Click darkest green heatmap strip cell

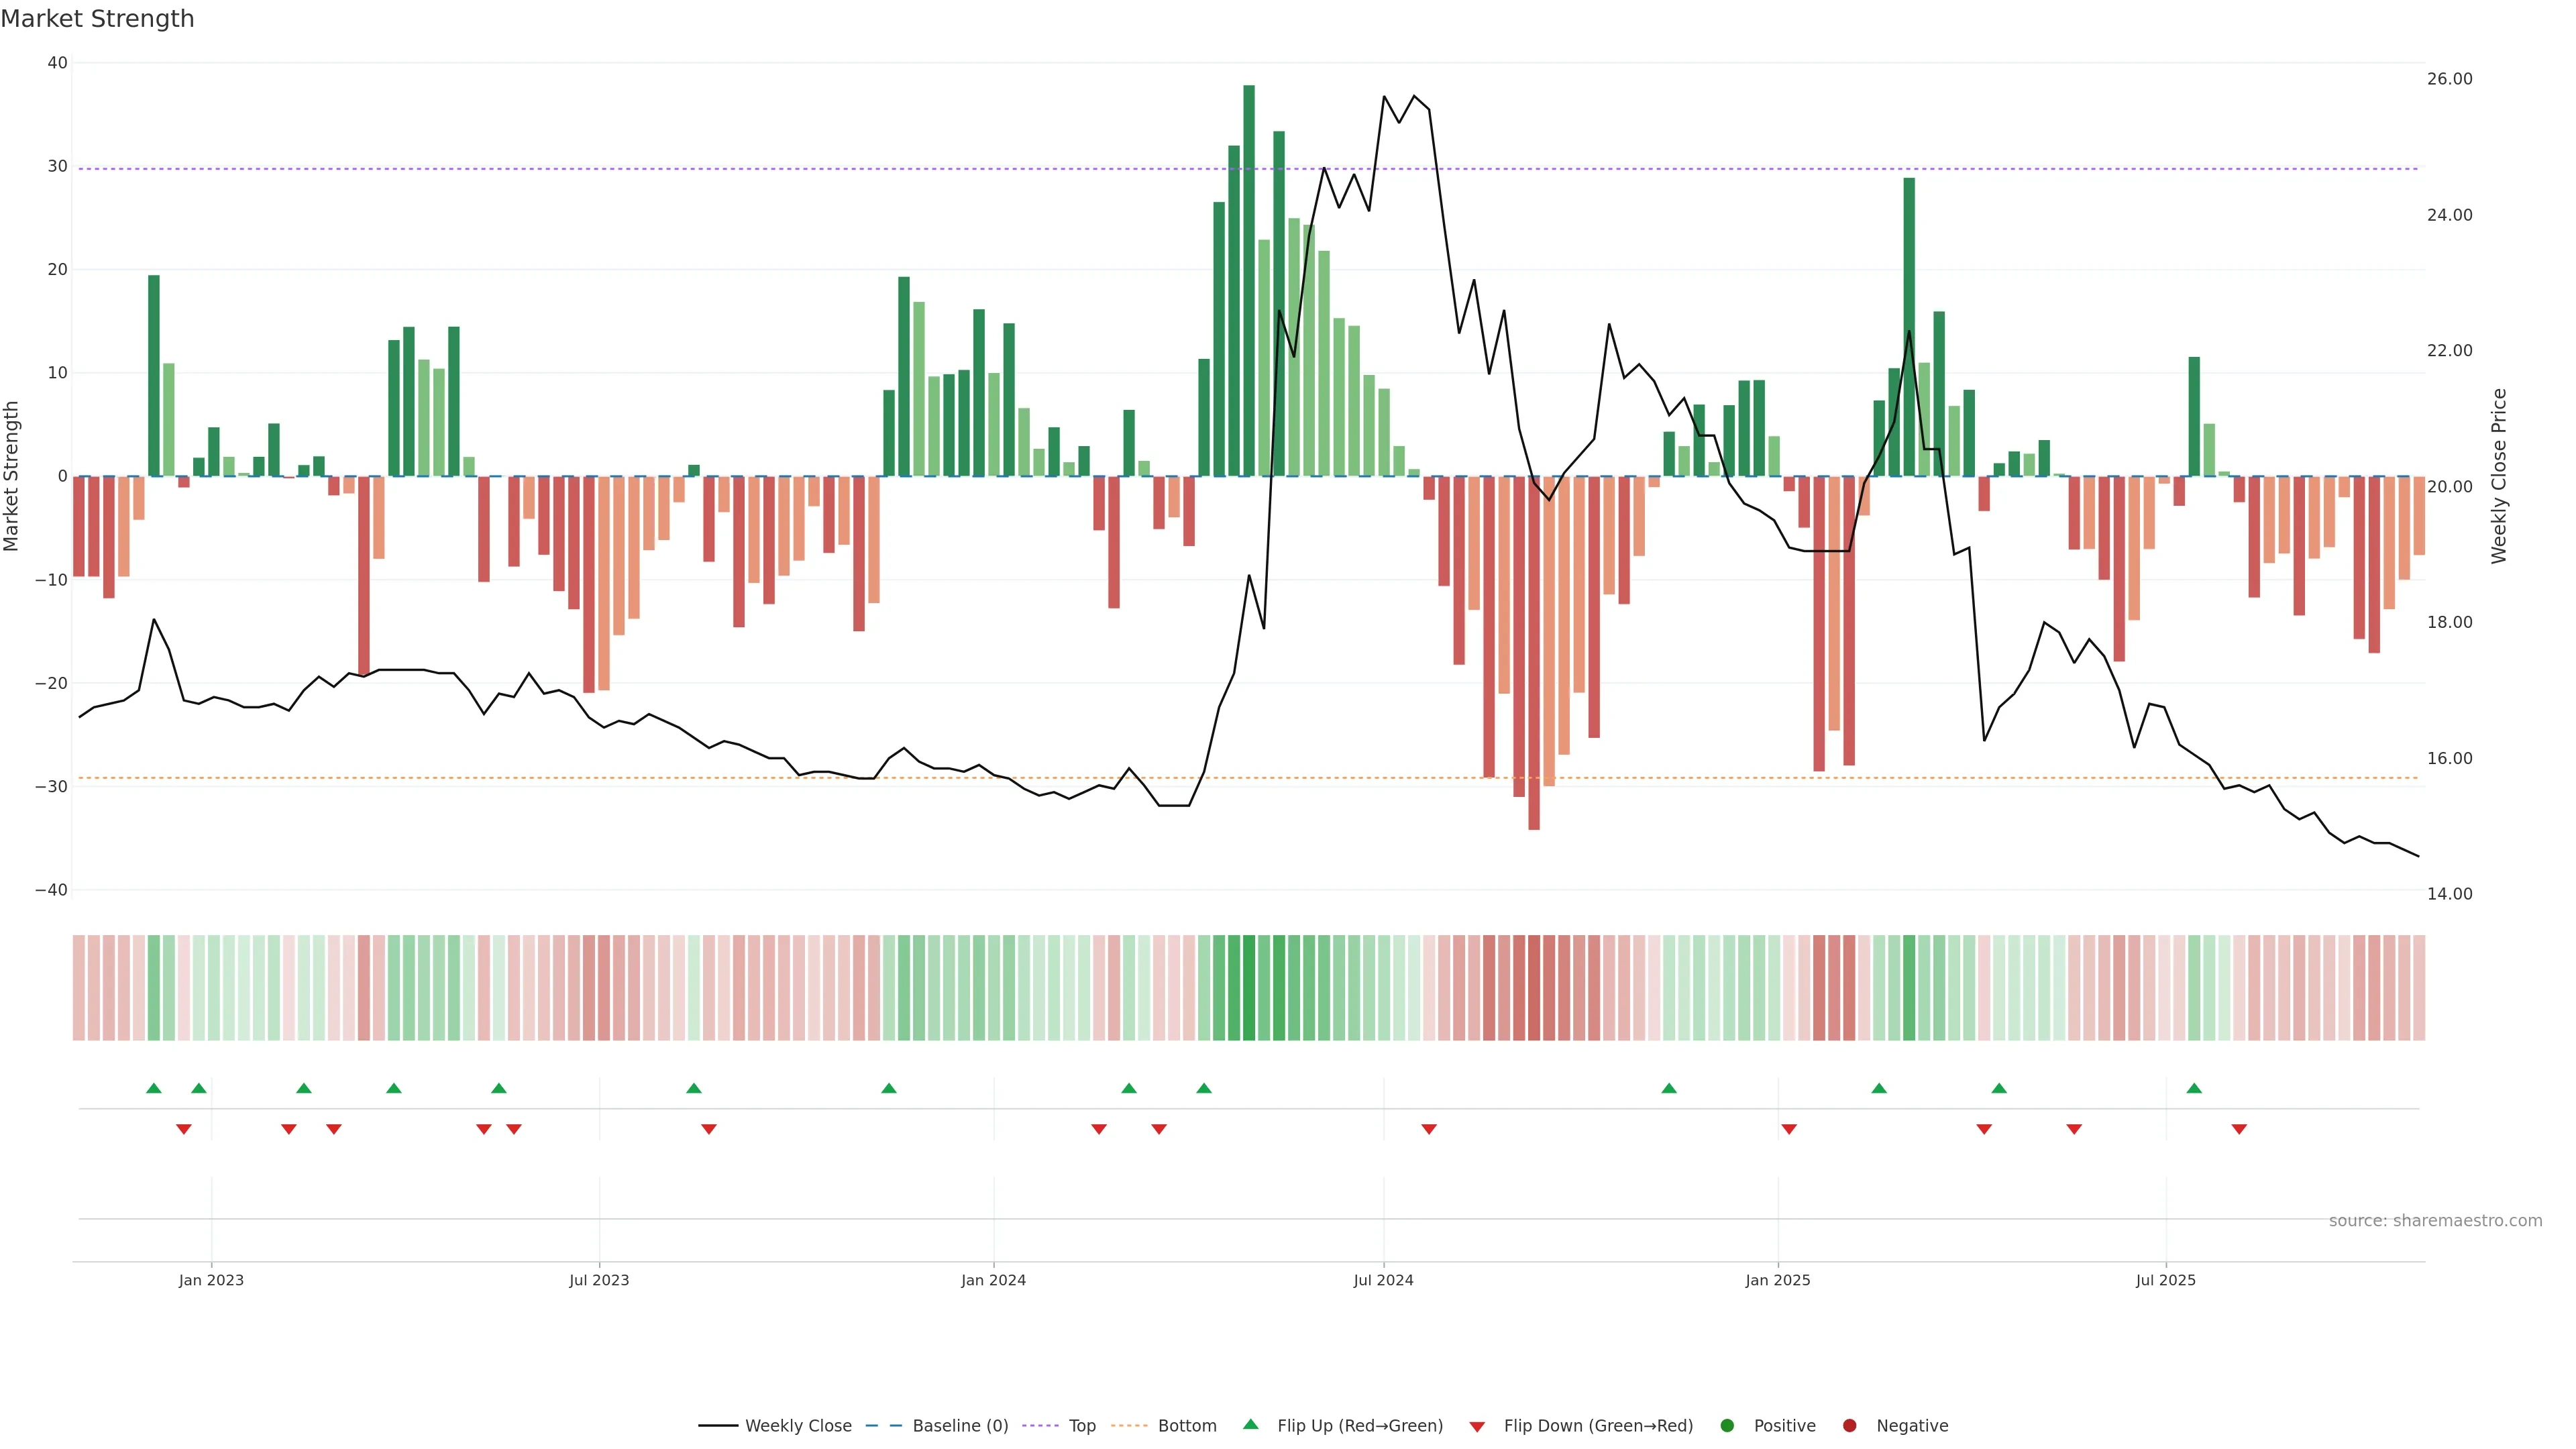(1249, 987)
